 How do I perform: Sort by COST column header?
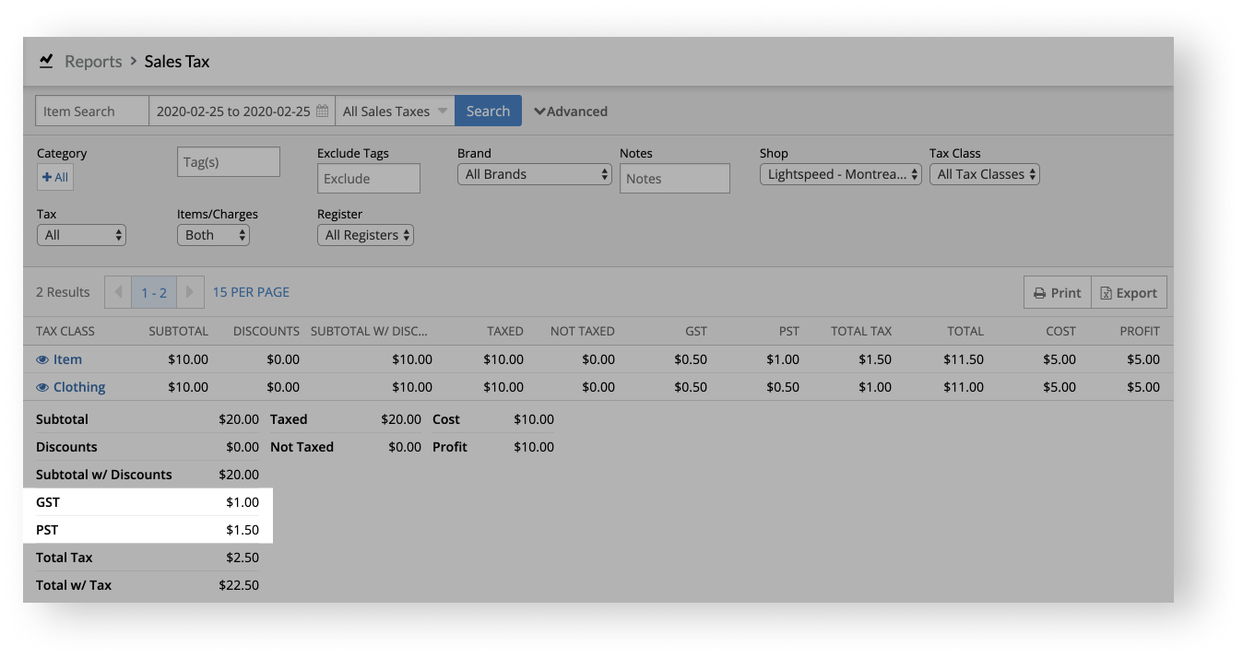click(1060, 331)
